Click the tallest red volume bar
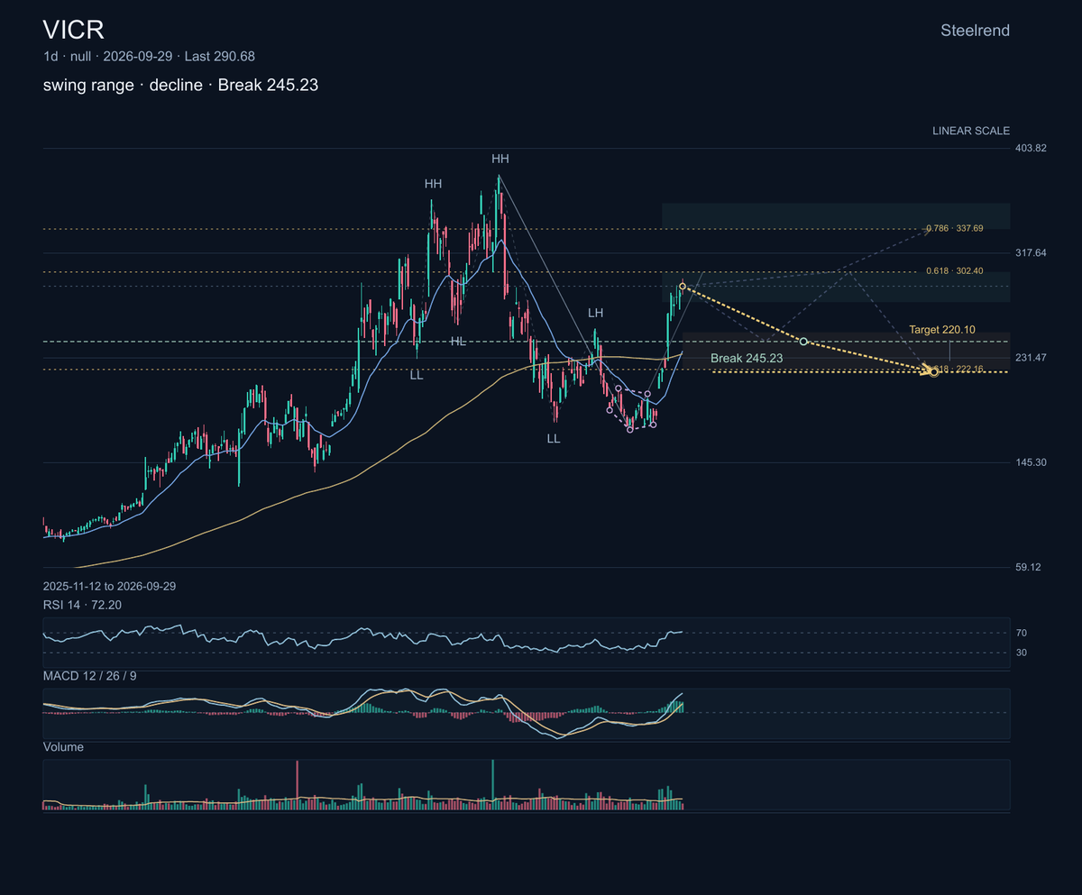1082x895 pixels. click(297, 784)
